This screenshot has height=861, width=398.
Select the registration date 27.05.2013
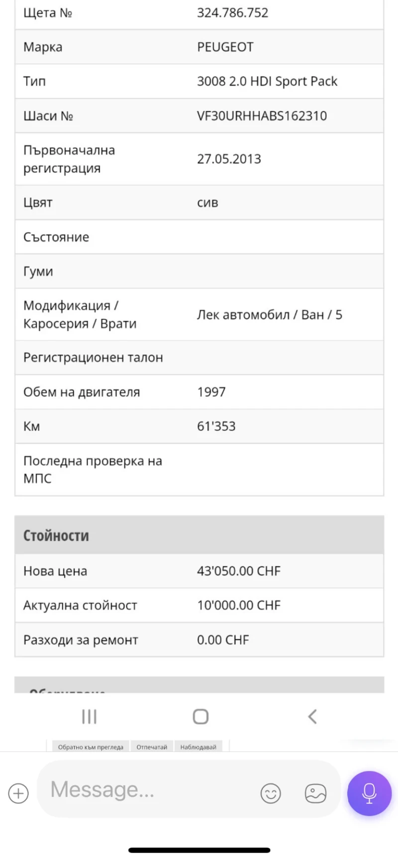click(229, 159)
